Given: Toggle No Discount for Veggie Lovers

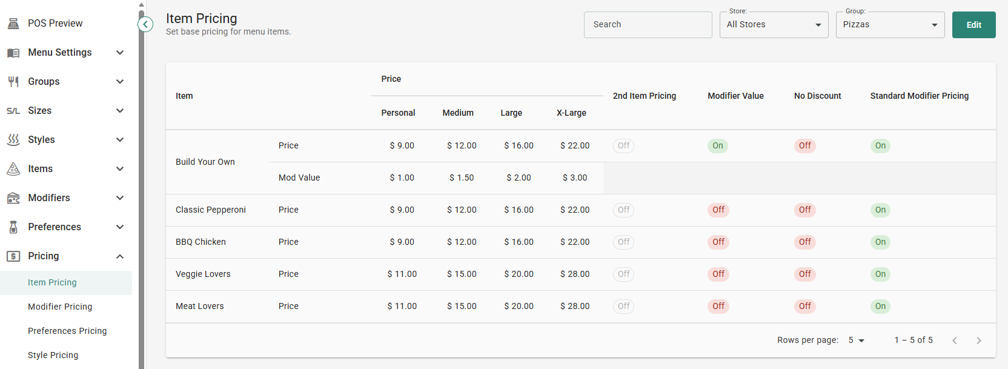Looking at the screenshot, I should (x=804, y=274).
